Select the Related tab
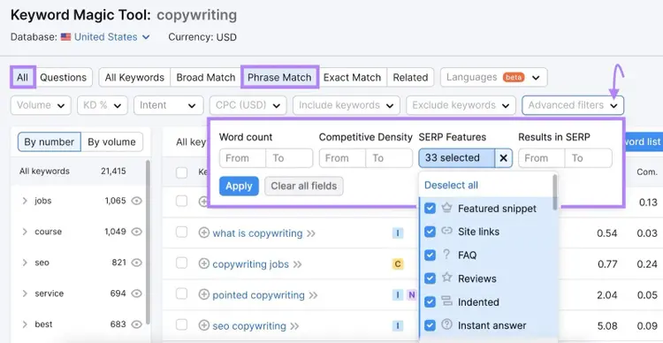The width and height of the screenshot is (663, 343). (410, 78)
